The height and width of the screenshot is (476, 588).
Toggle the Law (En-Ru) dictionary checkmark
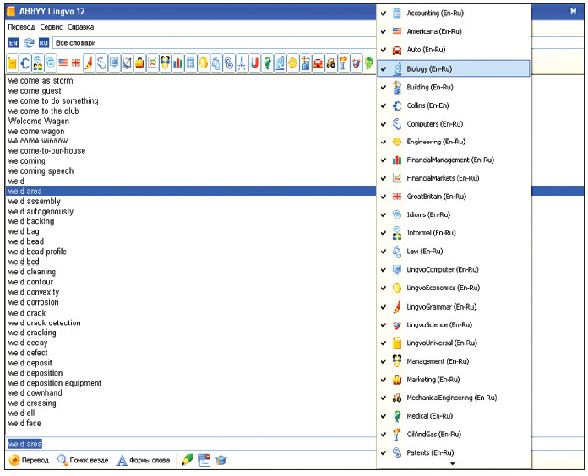[384, 252]
